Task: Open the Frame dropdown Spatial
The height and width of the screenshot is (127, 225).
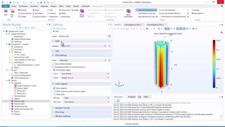Action: point(85,78)
